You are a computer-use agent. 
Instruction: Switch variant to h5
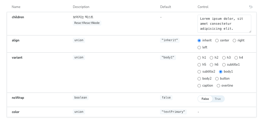pos(199,65)
